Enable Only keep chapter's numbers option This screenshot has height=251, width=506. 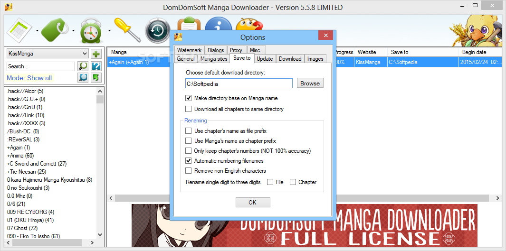(x=189, y=150)
